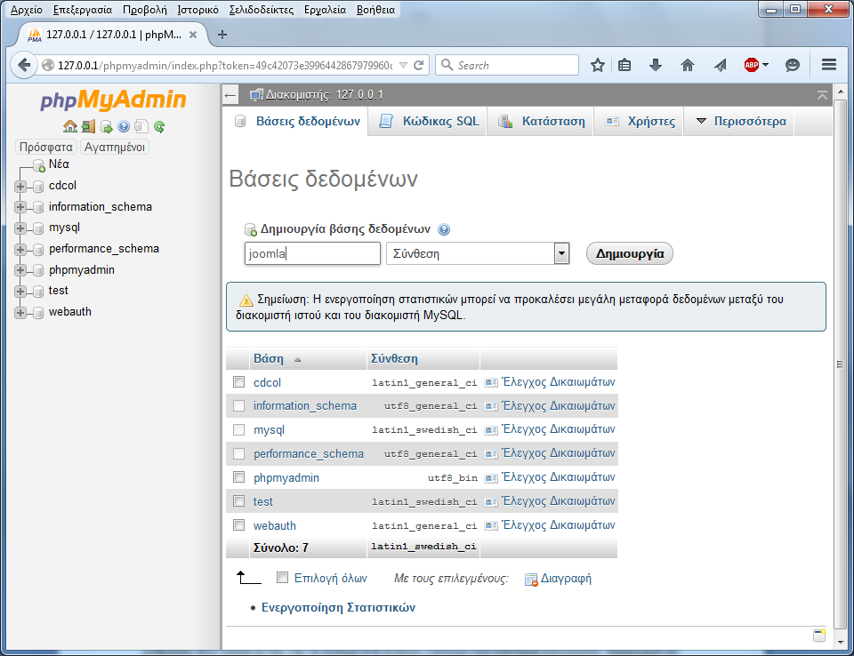
Task: Close the phpMyAdmin browser tab
Action: [193, 35]
